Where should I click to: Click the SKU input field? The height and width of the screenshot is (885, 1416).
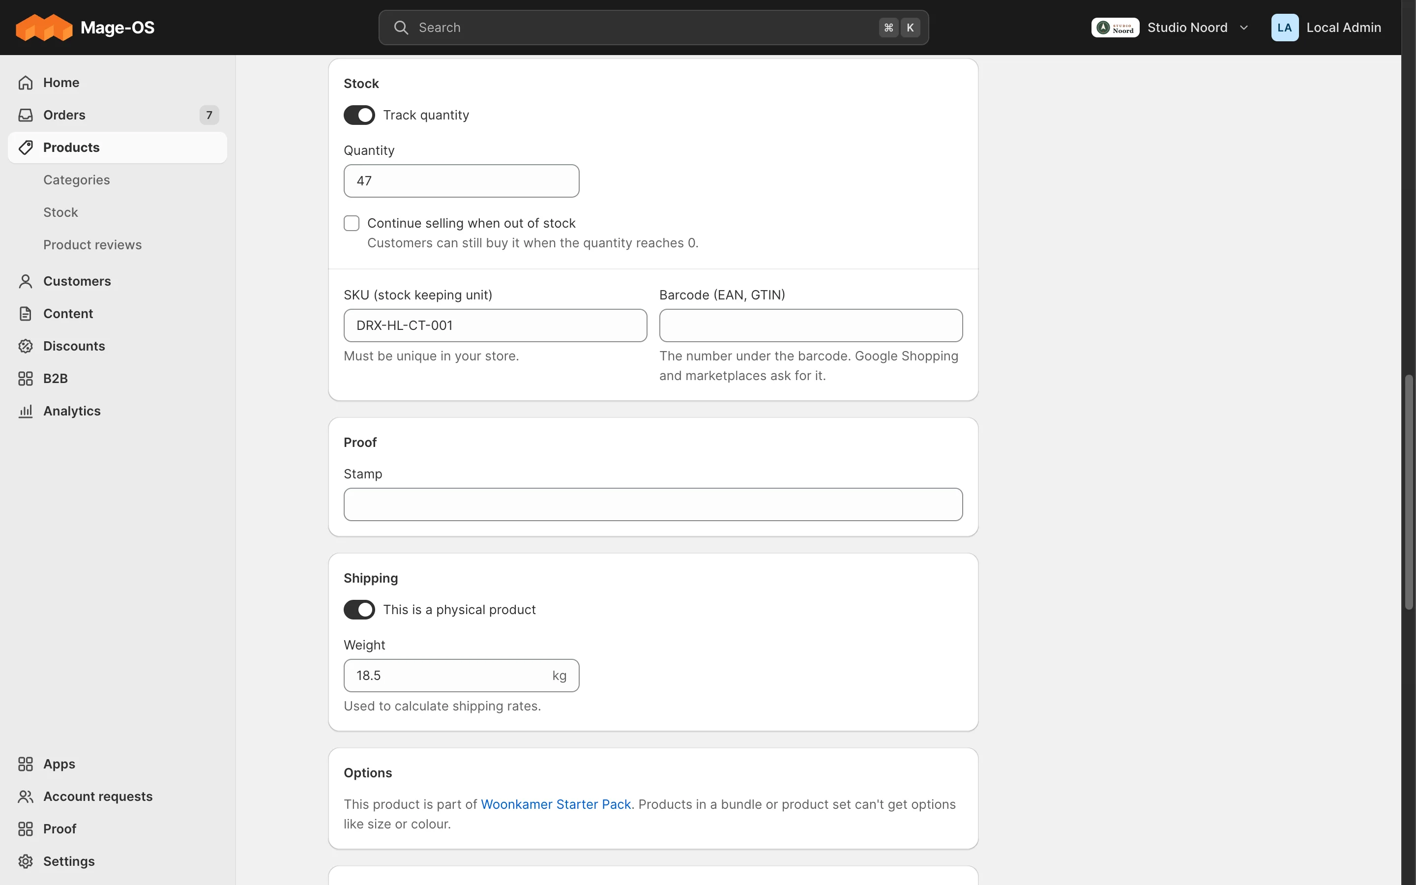495,325
